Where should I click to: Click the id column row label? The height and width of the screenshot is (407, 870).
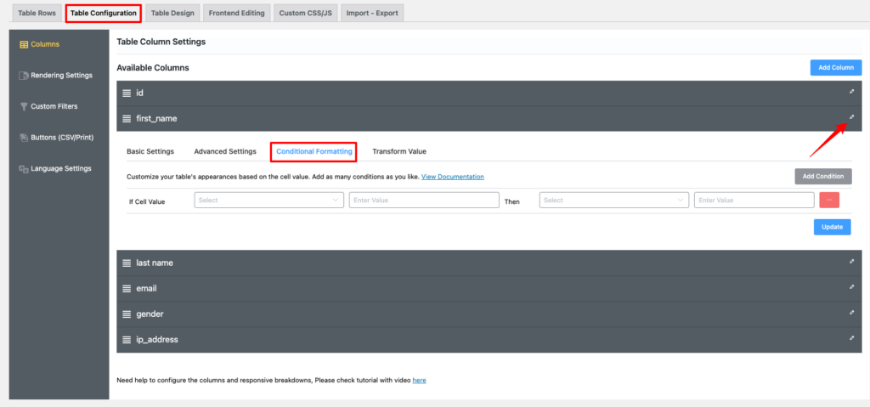click(140, 93)
